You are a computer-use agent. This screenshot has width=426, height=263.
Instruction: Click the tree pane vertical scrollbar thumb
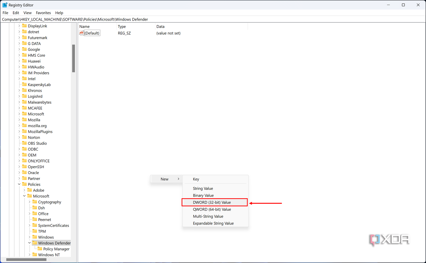click(74, 58)
